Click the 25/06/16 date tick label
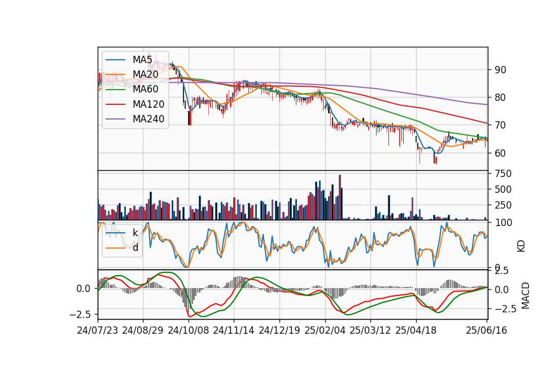Screen dimensions: 542x389 pos(487,330)
